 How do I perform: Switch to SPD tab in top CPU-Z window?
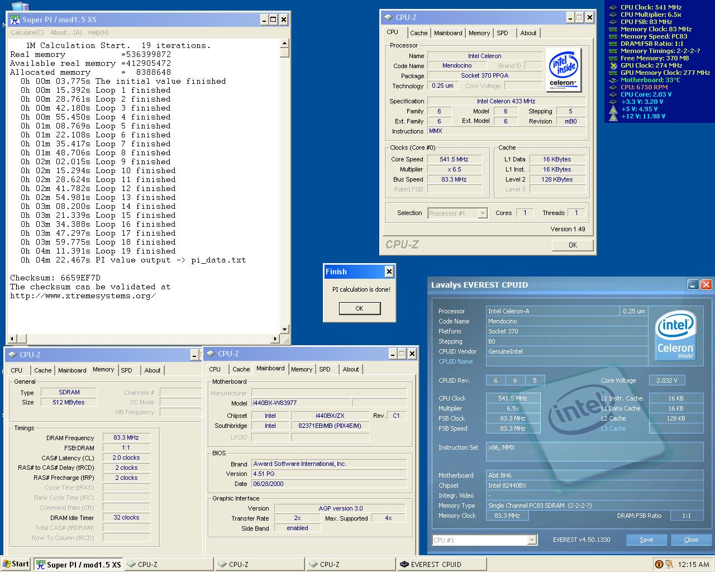pyautogui.click(x=502, y=33)
